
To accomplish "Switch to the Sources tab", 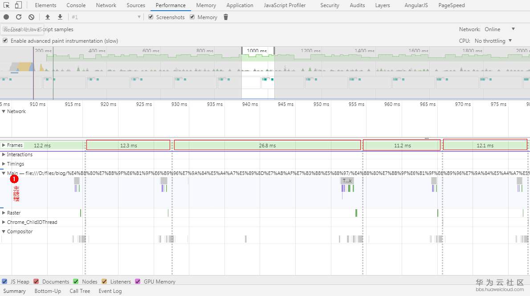I will tap(136, 5).
